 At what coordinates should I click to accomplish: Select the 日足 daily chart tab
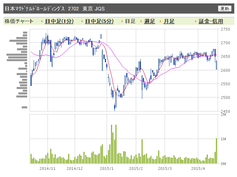click(x=130, y=21)
